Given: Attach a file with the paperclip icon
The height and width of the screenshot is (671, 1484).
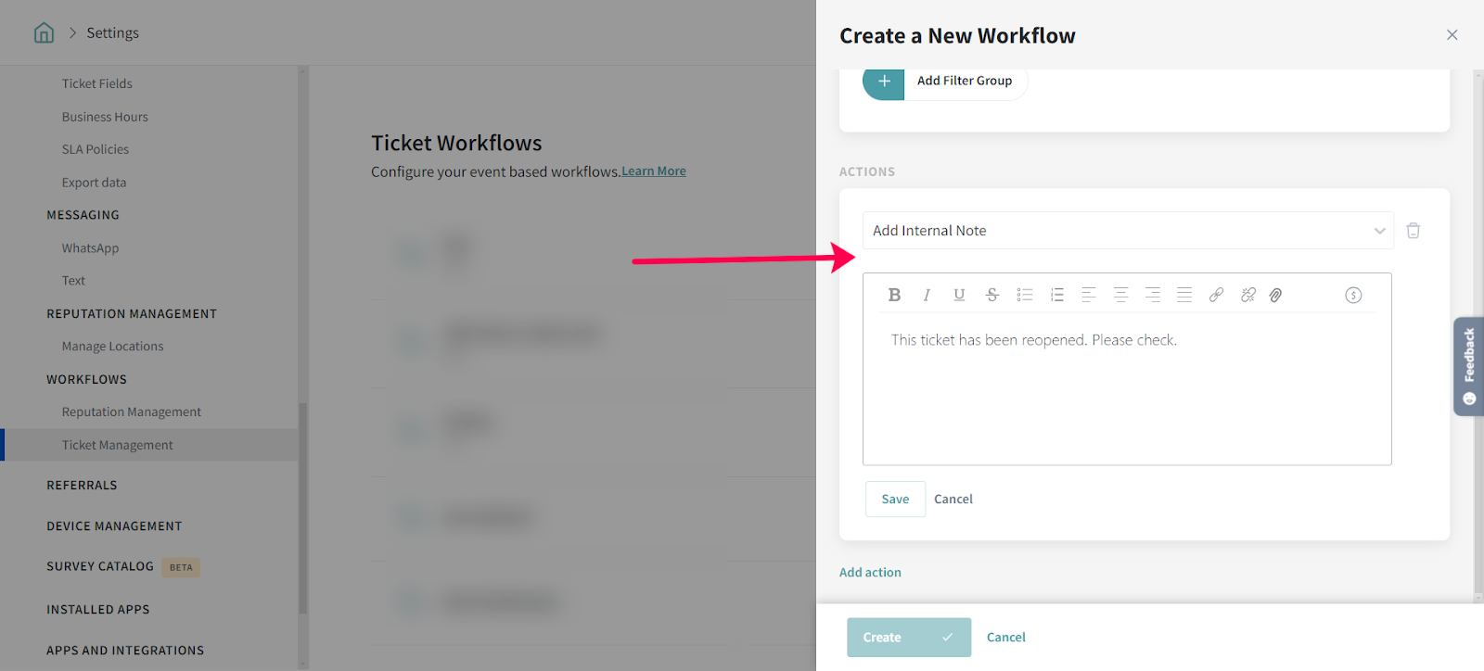Looking at the screenshot, I should coord(1276,295).
